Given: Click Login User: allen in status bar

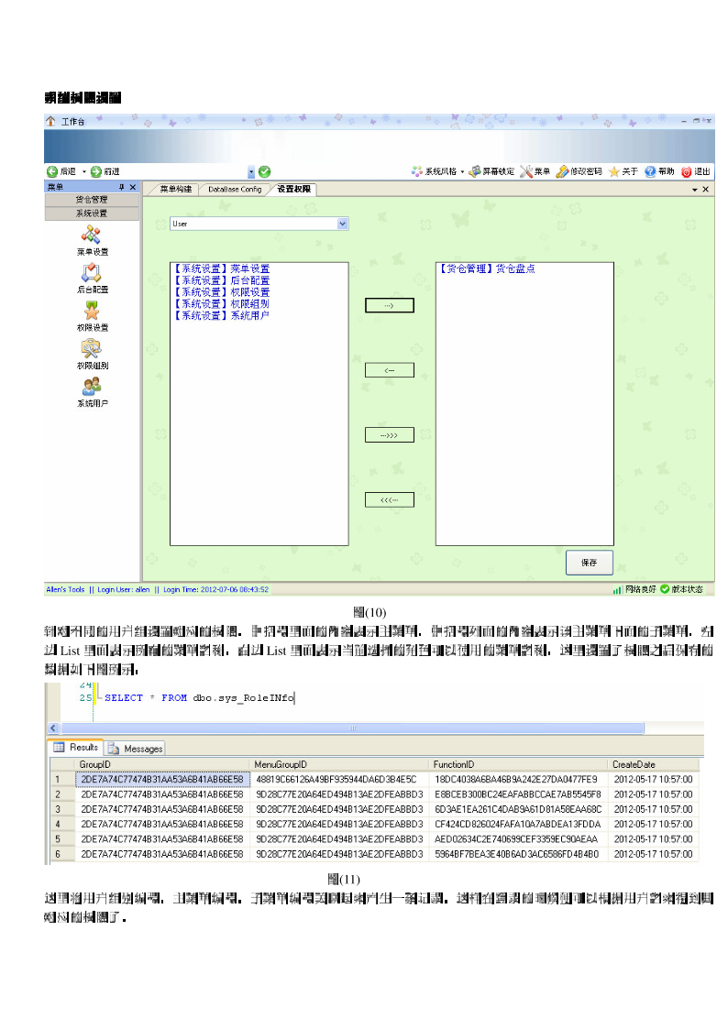Looking at the screenshot, I should coord(124,589).
